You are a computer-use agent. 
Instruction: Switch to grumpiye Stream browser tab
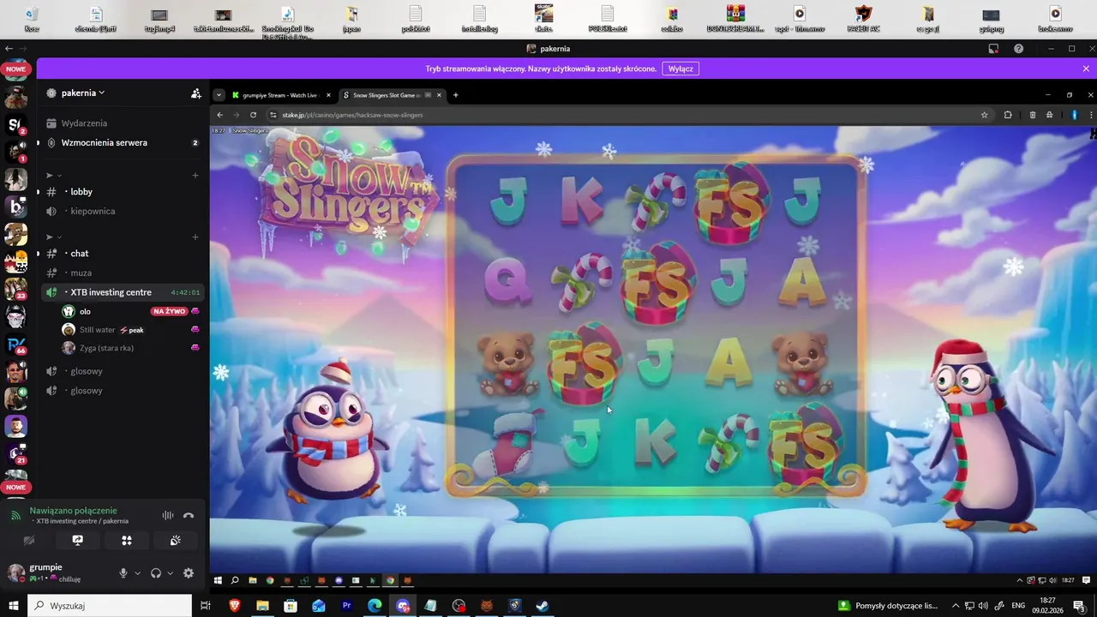279,95
